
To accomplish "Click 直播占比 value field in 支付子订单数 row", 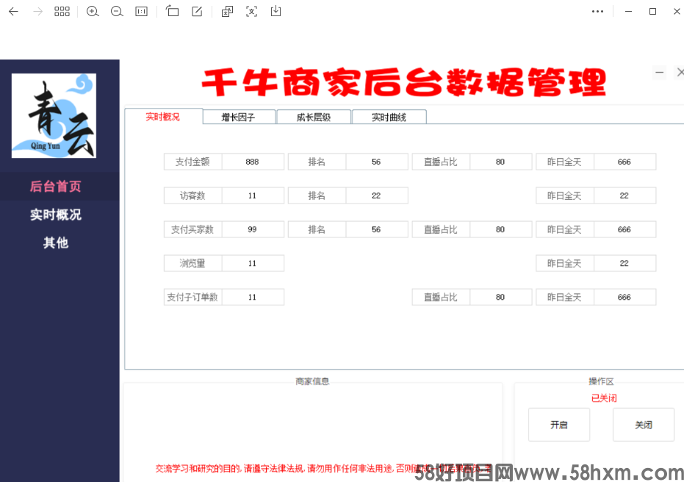I will click(x=500, y=297).
